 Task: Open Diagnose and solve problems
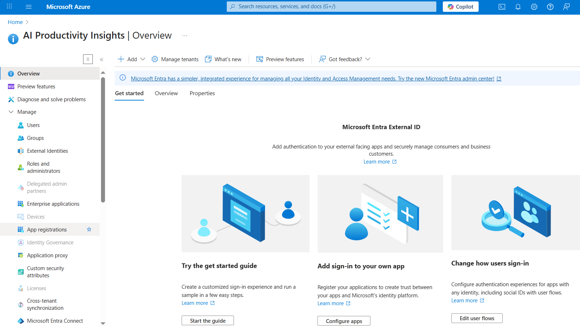pyautogui.click(x=50, y=99)
